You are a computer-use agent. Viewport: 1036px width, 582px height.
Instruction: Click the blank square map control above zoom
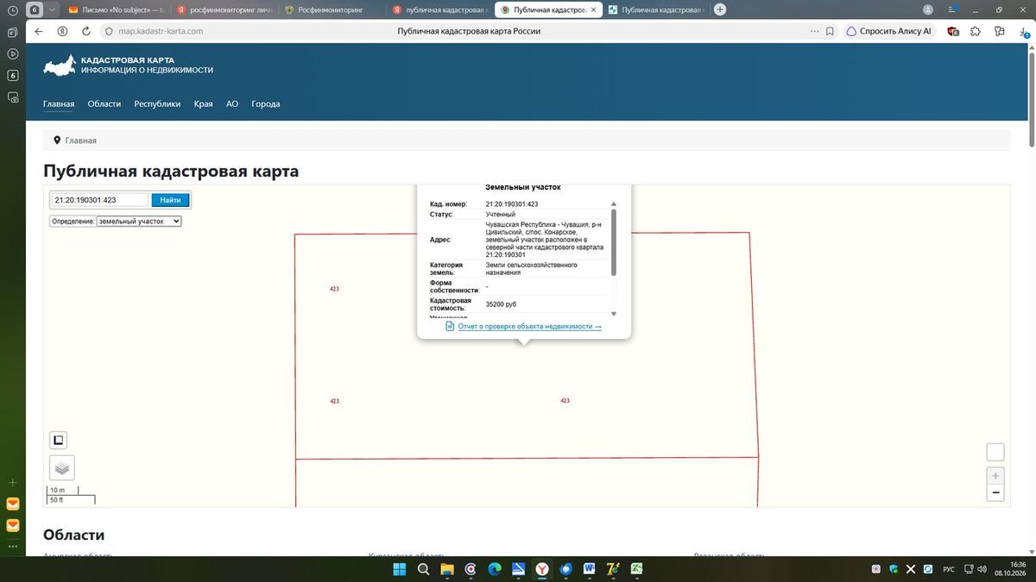pyautogui.click(x=995, y=452)
